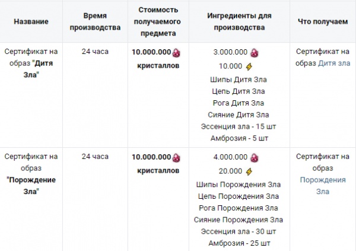
Task: Click the Цепь Порождения Зла ingredient
Action: click(x=239, y=196)
